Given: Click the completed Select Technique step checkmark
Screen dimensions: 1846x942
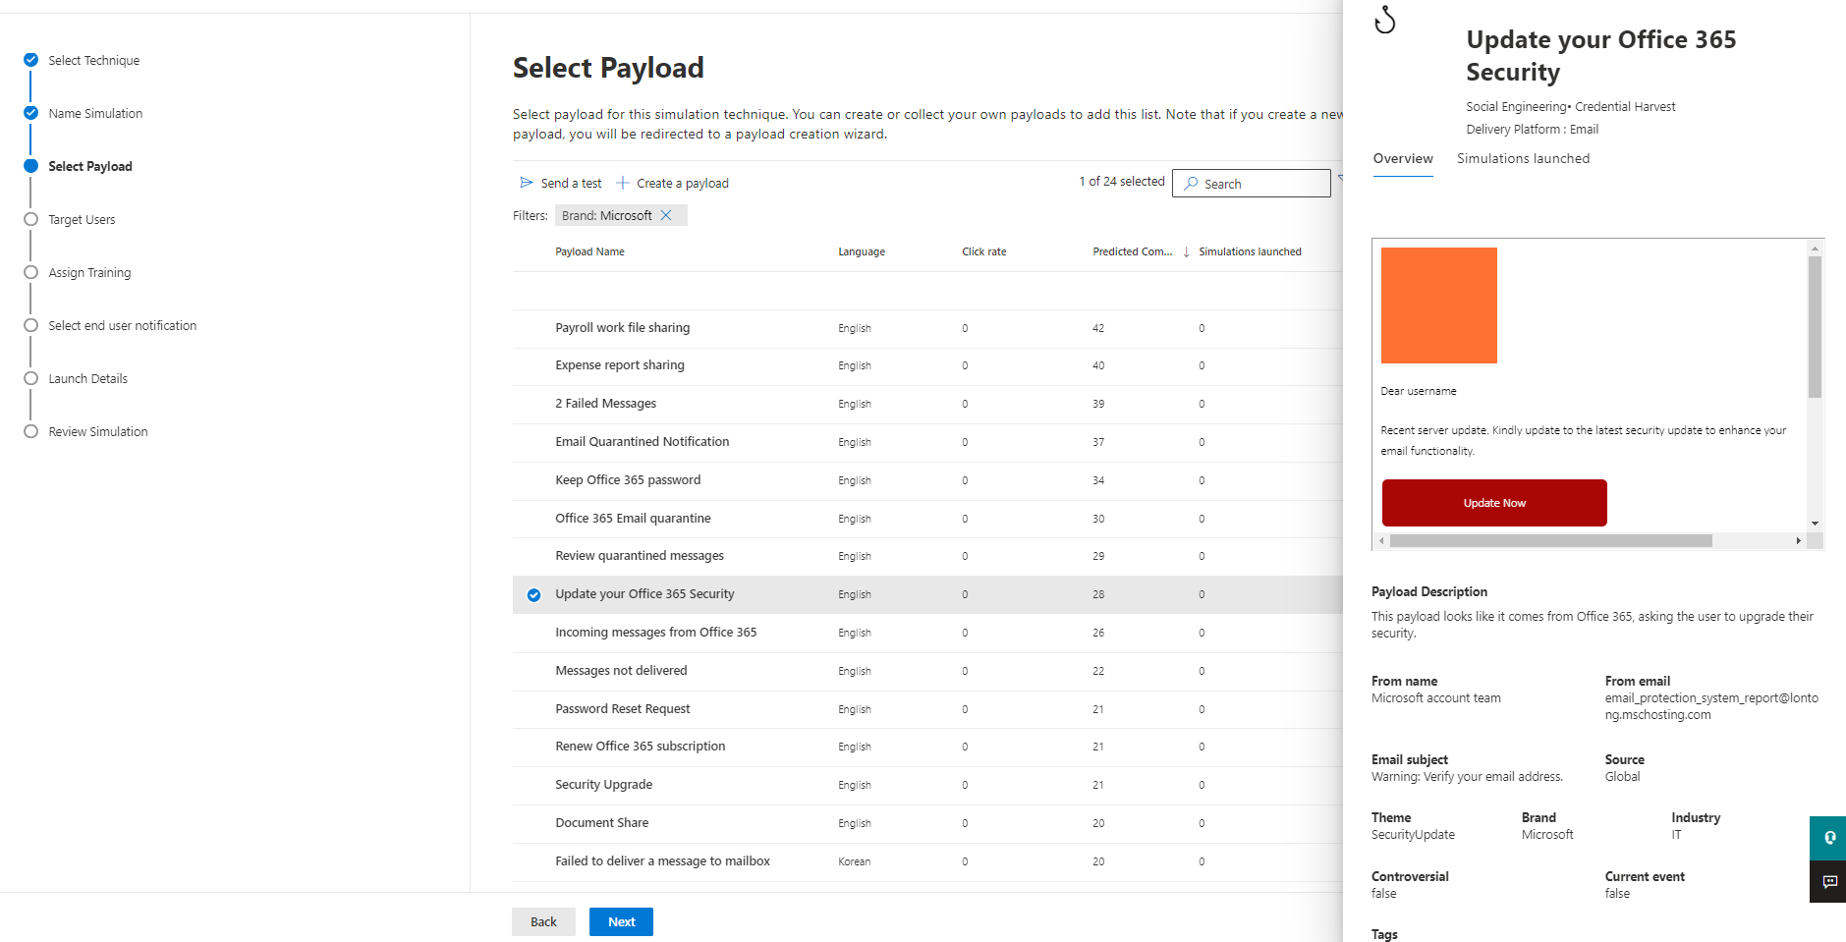Looking at the screenshot, I should pyautogui.click(x=31, y=60).
